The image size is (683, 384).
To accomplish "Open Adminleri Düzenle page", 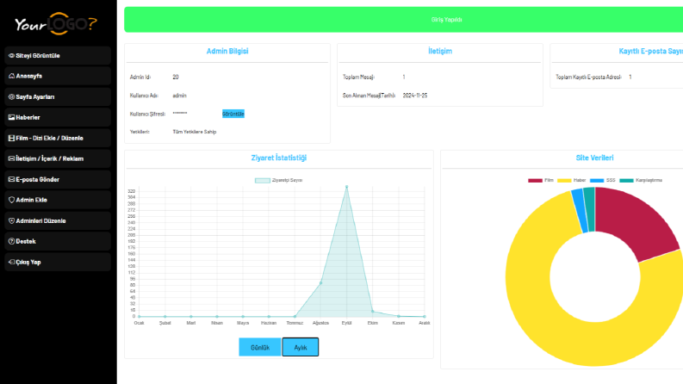I will [x=58, y=220].
